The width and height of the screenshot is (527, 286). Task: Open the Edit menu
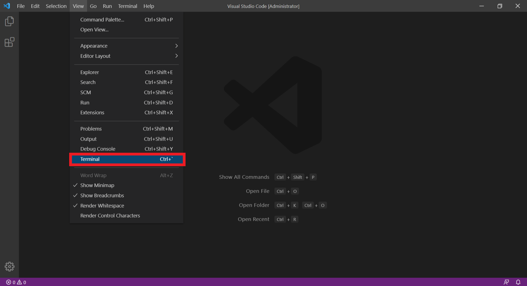35,6
